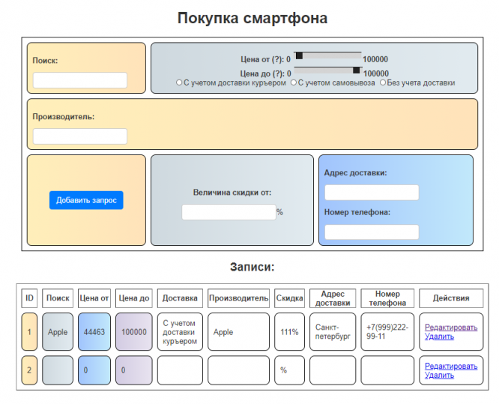Select 'С учетом самовывоза' radio option
This screenshot has width=499, height=404.
(293, 82)
